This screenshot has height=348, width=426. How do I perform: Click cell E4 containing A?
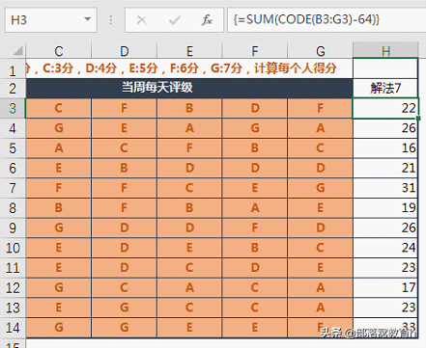click(189, 128)
